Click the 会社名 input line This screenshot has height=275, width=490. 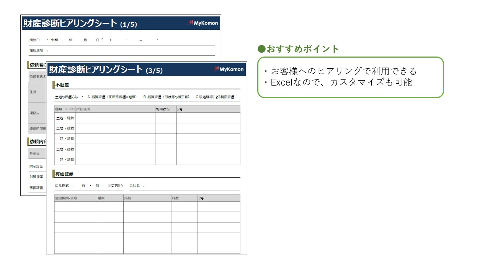point(191,186)
